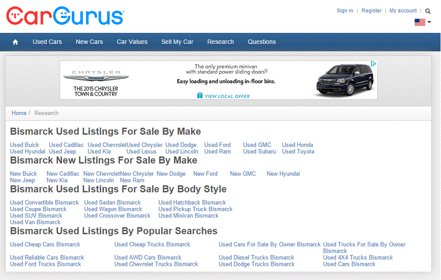Open the search magnifier icon

click(428, 11)
